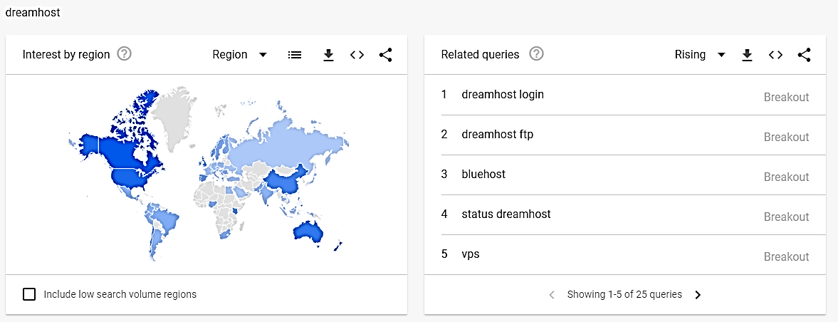Share the Related queries card
838x322 pixels.
click(804, 55)
